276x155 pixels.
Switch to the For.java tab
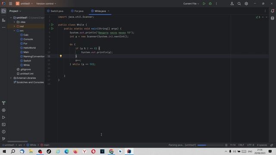point(77,11)
